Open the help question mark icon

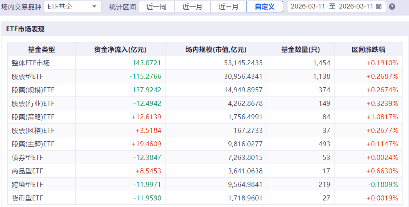coord(392,7)
